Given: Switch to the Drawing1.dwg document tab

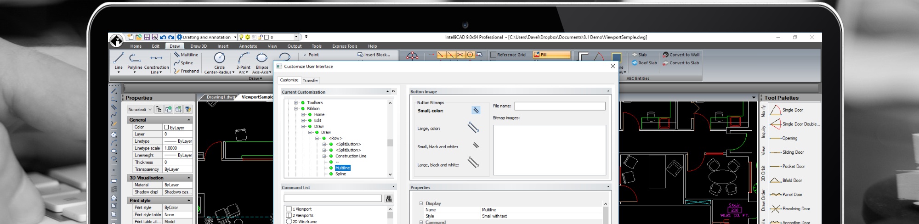Looking at the screenshot, I should [220, 97].
